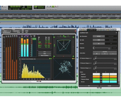Toggle the I active bar
121x102 pixels.
pos(113,54)
